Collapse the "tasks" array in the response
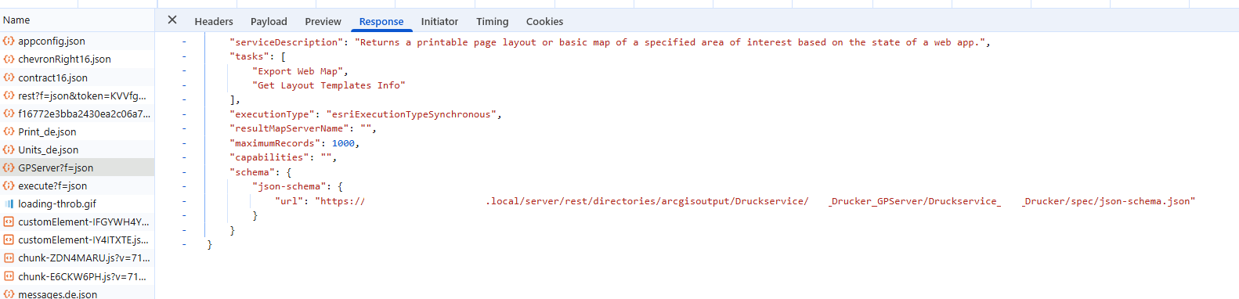The image size is (1239, 299). pos(184,56)
